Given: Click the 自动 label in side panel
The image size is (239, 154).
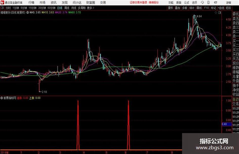Looking at the screenshot, I should [x=236, y=99].
